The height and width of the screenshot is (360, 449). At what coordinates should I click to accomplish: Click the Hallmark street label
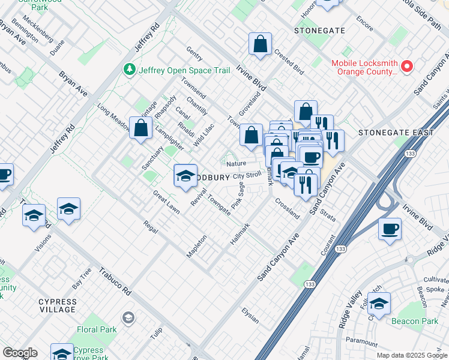click(x=240, y=234)
